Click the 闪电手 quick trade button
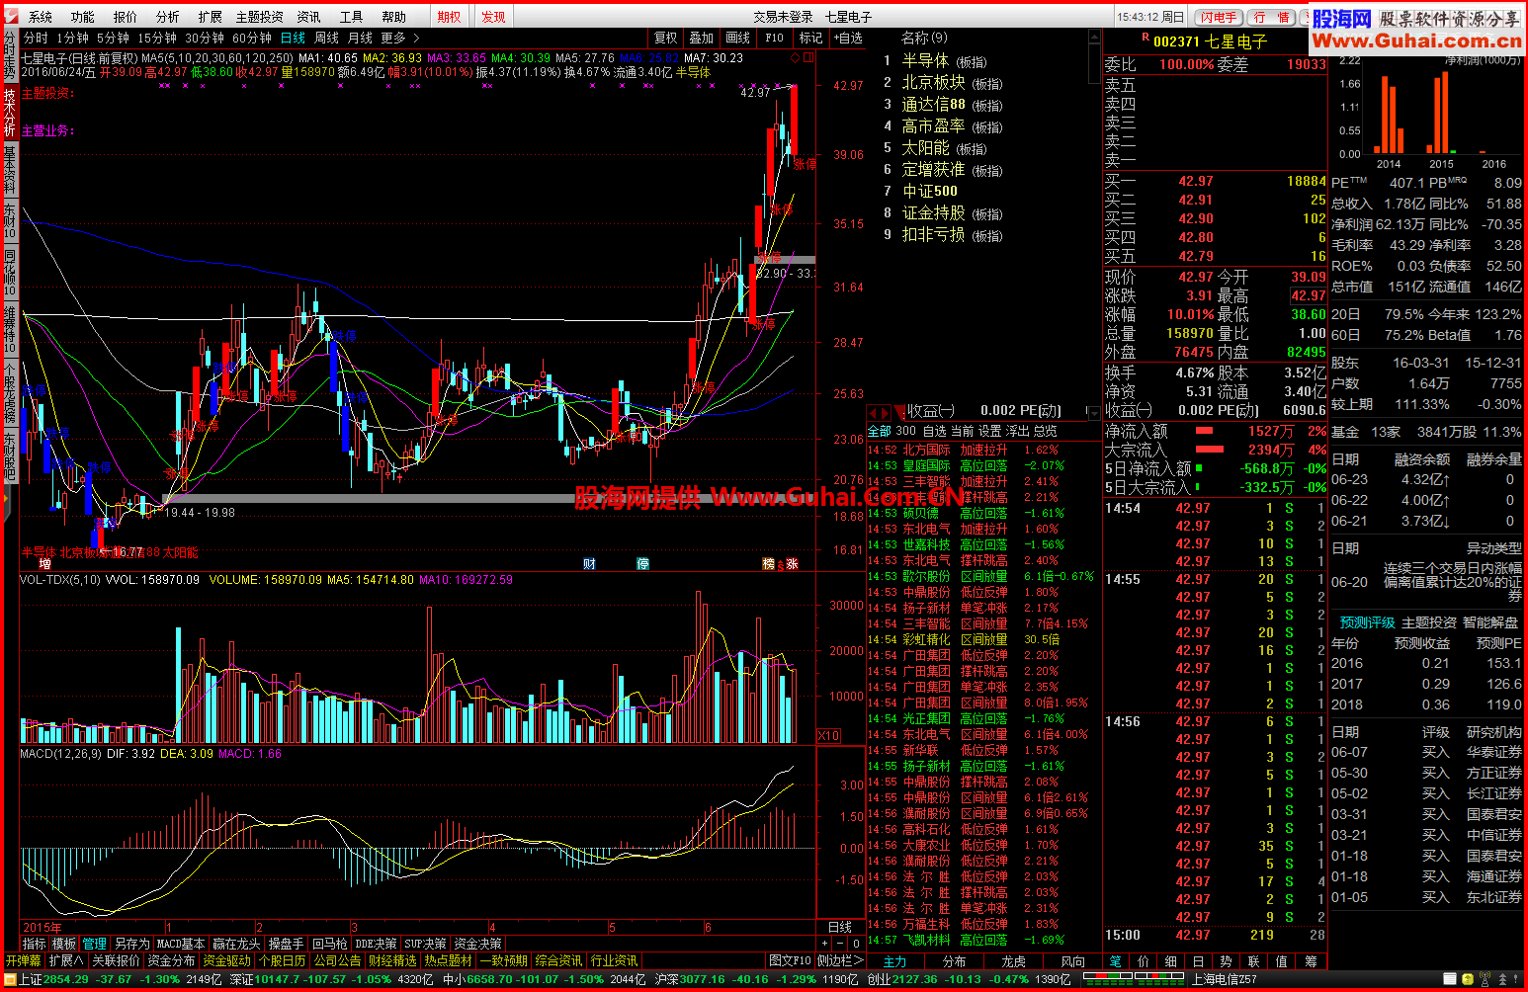The width and height of the screenshot is (1528, 992). coord(1219,17)
